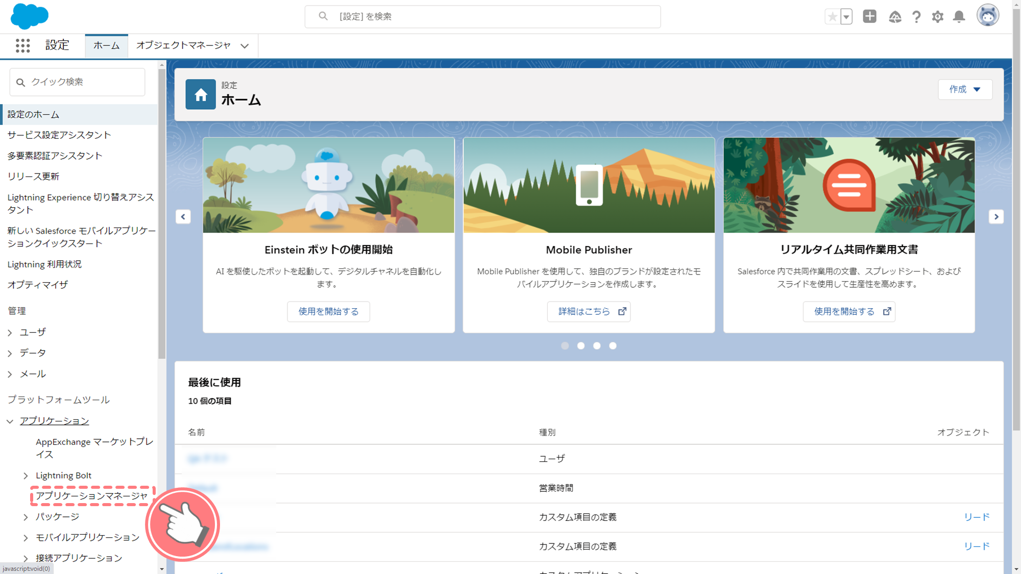This screenshot has width=1021, height=574.
Task: Click the Salesforce cloud logo
Action: pyautogui.click(x=29, y=16)
